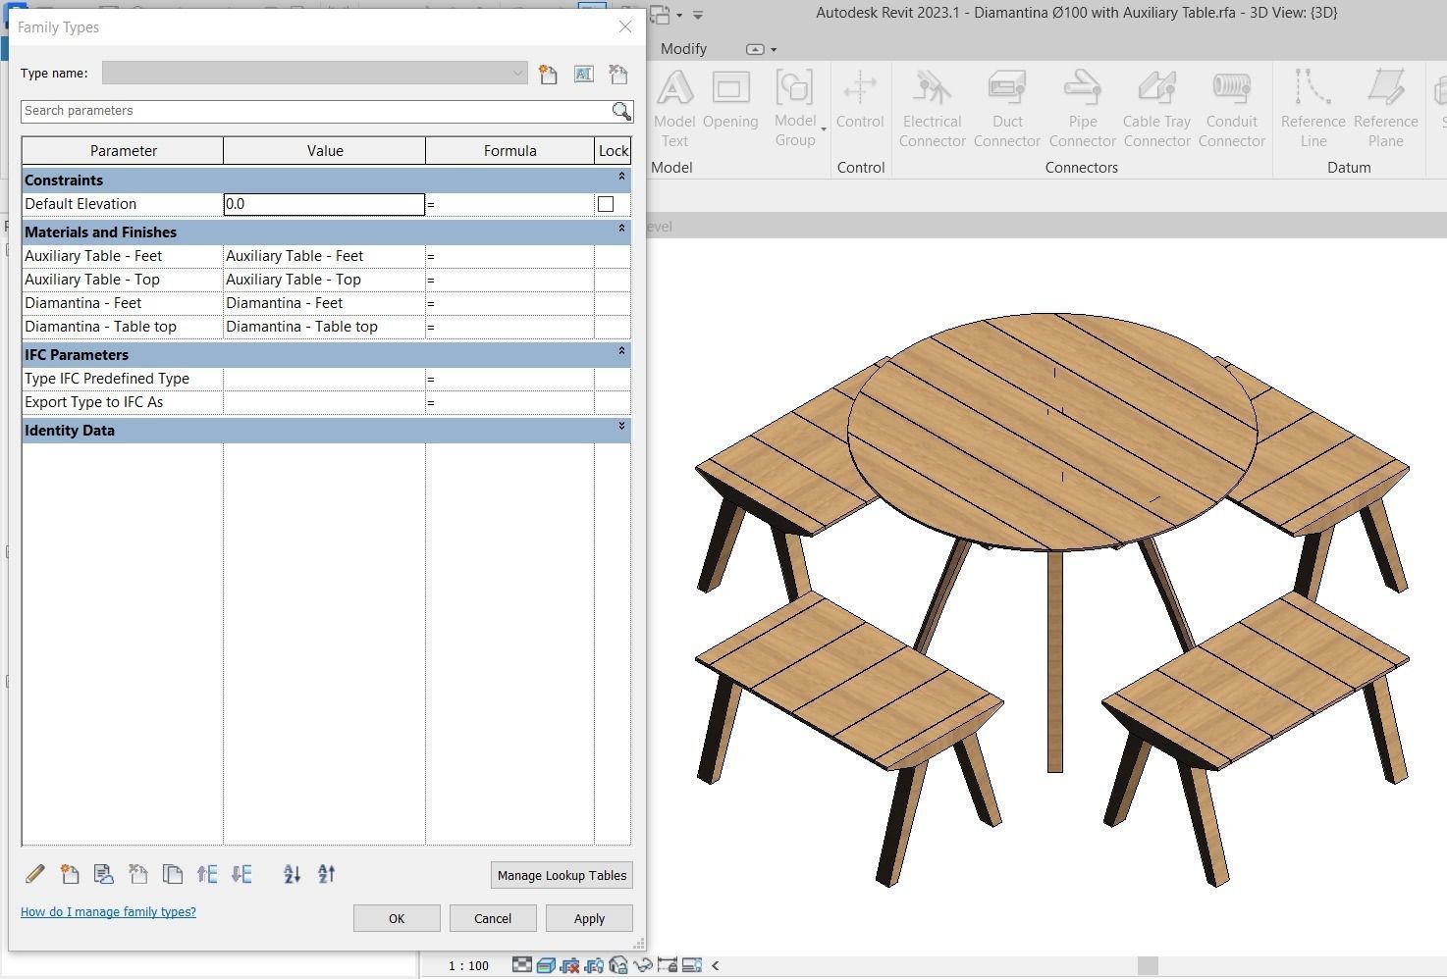The width and height of the screenshot is (1447, 979).
Task: Click the Model Group tool
Action: pos(795,109)
